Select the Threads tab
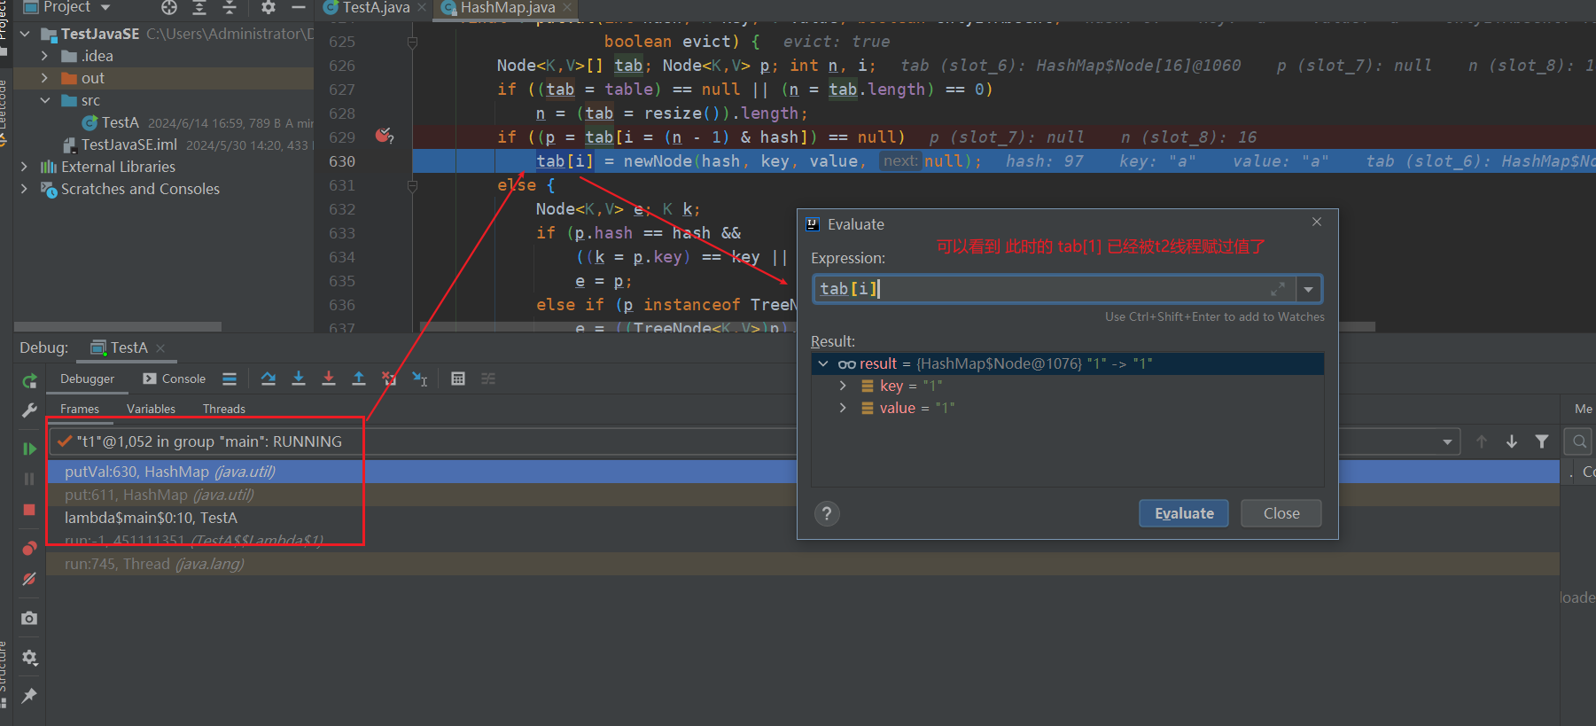This screenshot has height=726, width=1596. click(x=224, y=409)
